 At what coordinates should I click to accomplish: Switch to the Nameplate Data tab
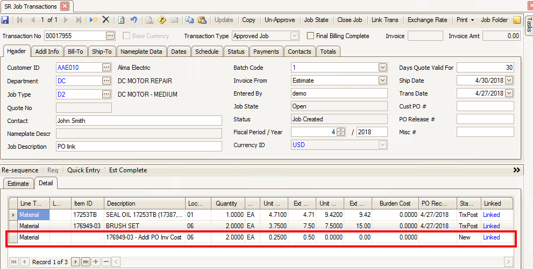click(141, 52)
